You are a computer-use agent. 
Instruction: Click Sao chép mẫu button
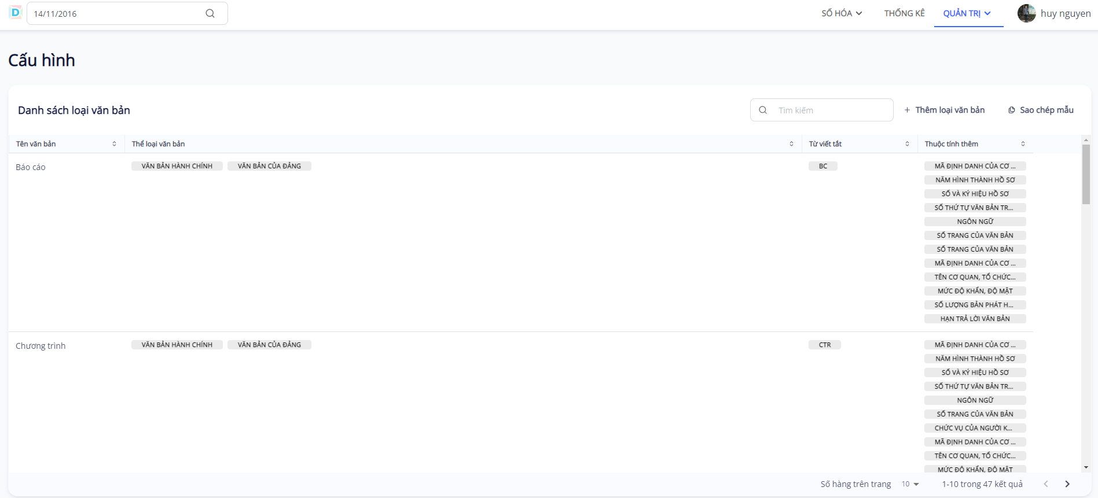pos(1041,110)
